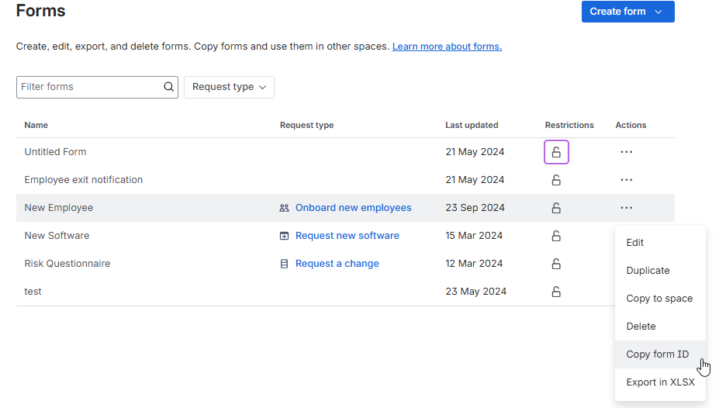Click restrictions lock for Employee exit notification
Screen dimensions: 719x408
click(556, 180)
